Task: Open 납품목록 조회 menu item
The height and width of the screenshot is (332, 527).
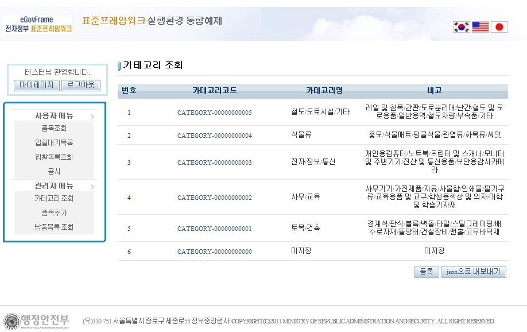Action: (54, 227)
